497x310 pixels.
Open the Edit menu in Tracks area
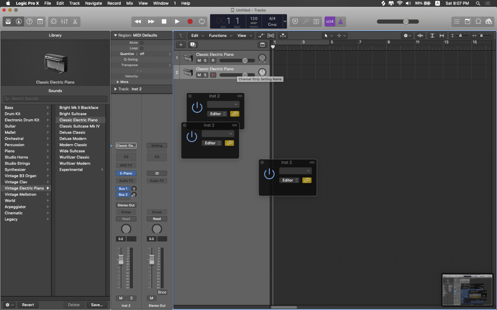(x=198, y=36)
